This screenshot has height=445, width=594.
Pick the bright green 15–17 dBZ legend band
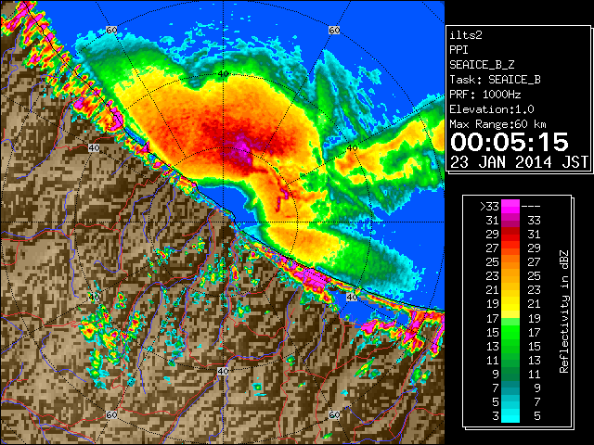[510, 332]
